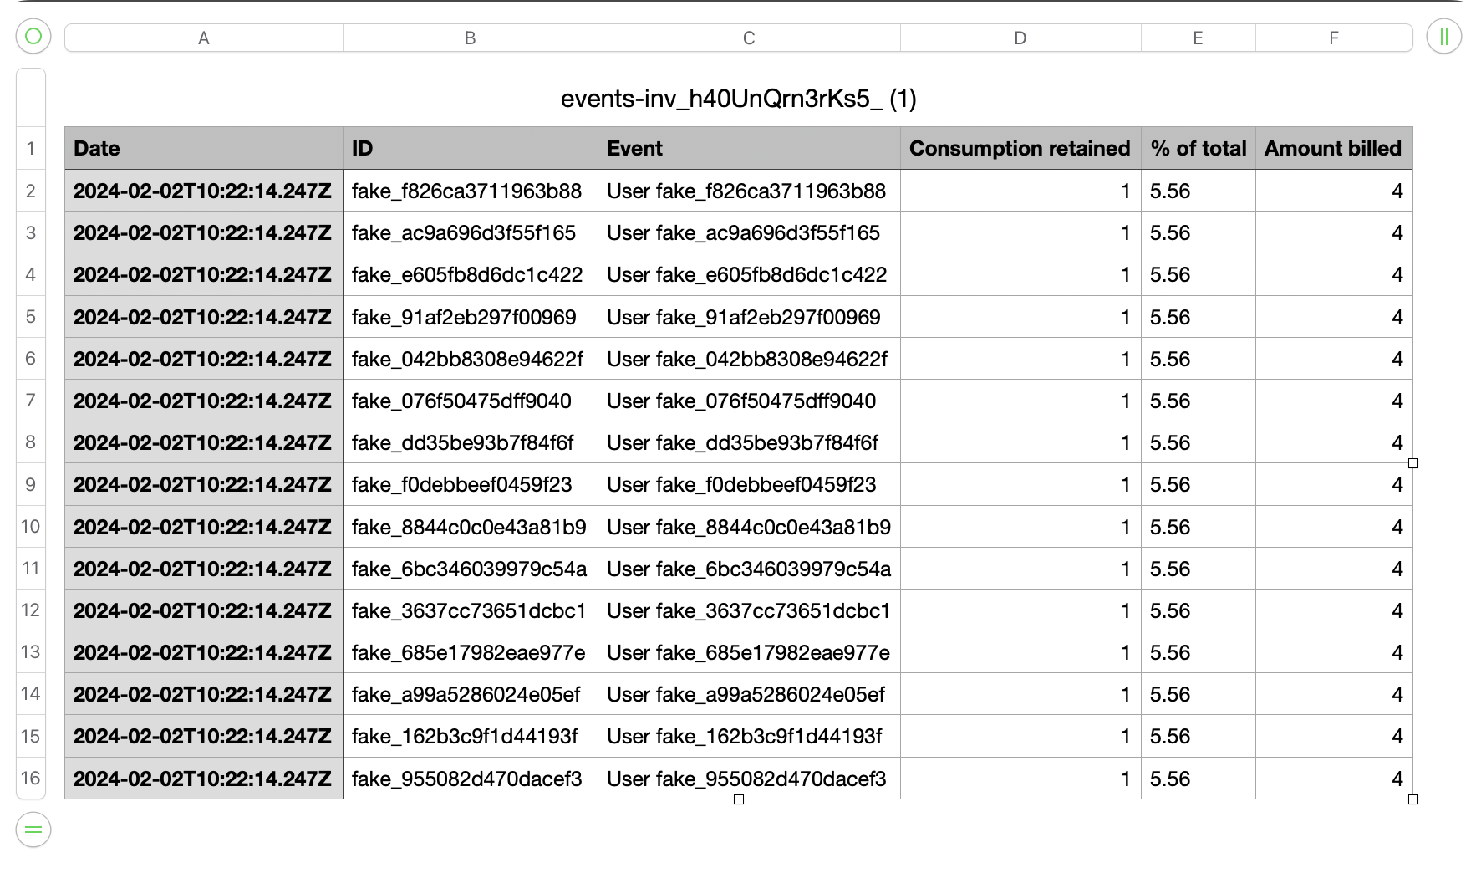Select cell User fake_8844c0c0e43a81b9
Screen dimensions: 1481x873
click(x=749, y=527)
